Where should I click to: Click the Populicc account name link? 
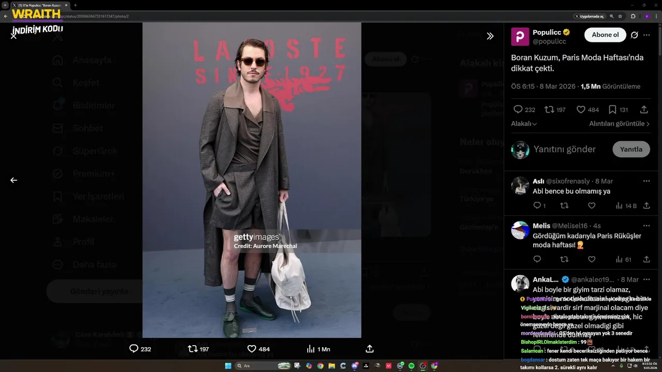[547, 32]
